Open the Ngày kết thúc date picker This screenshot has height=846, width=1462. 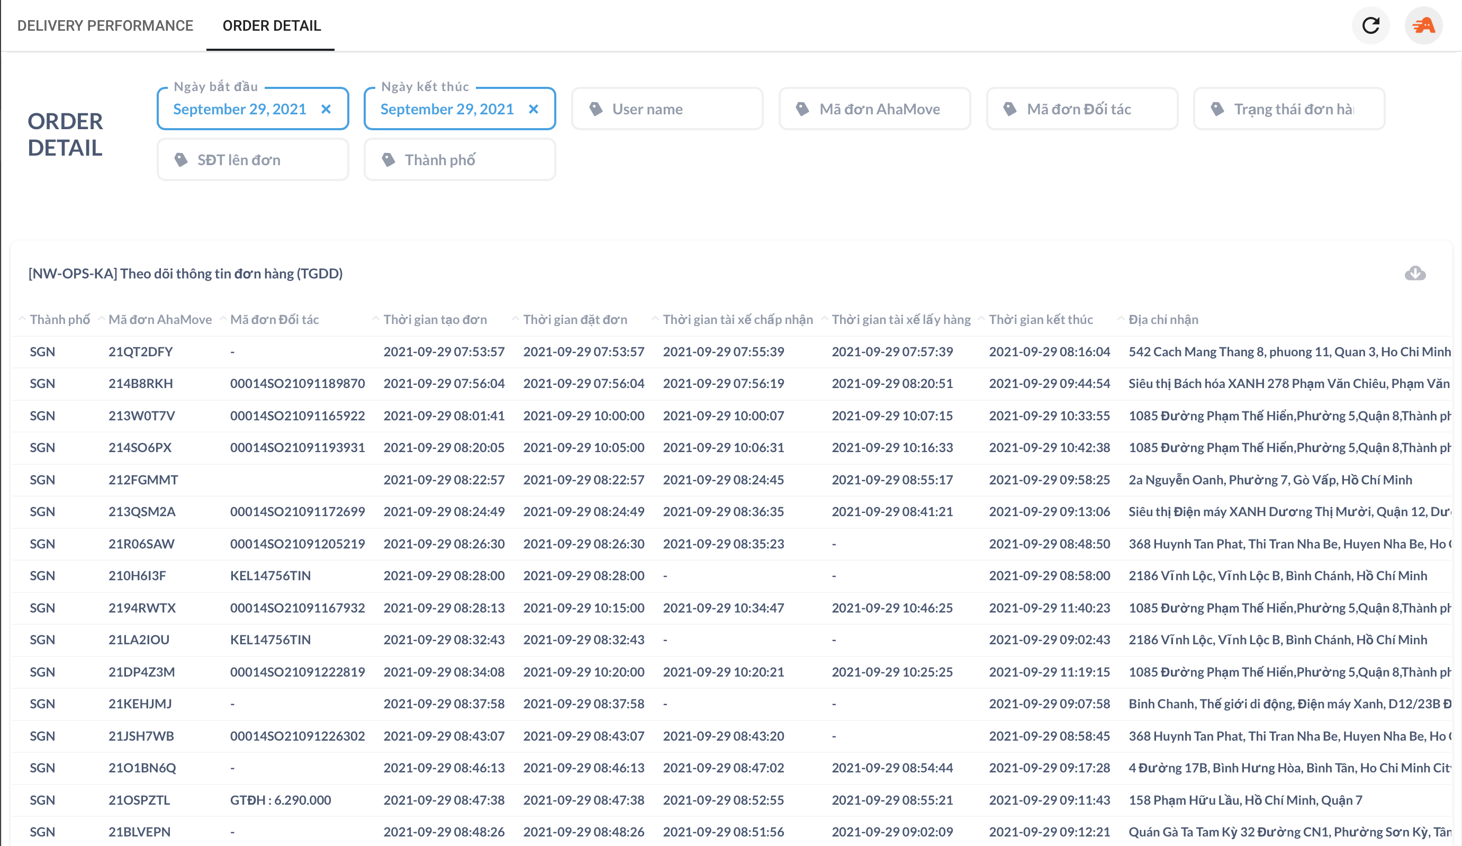[447, 109]
